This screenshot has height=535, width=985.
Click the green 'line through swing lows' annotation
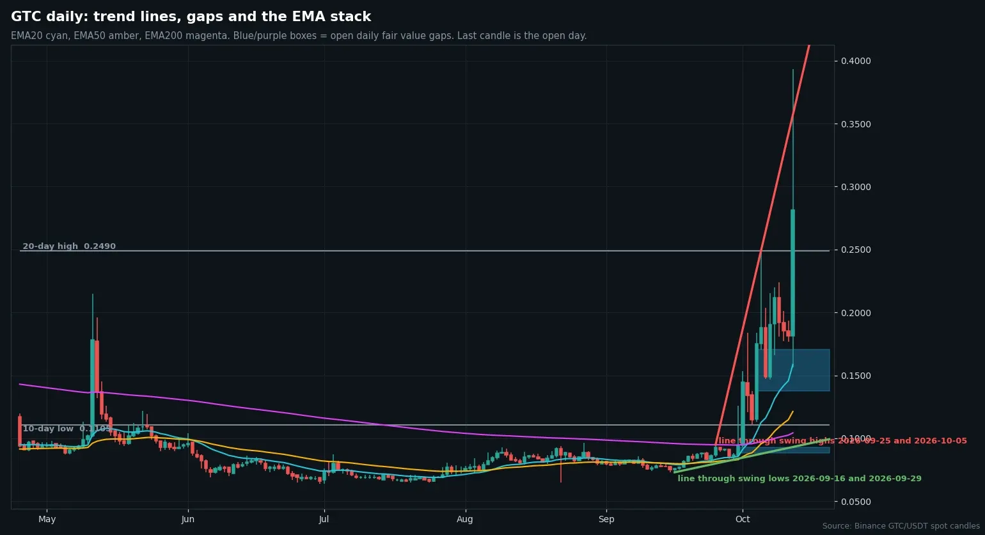[800, 479]
